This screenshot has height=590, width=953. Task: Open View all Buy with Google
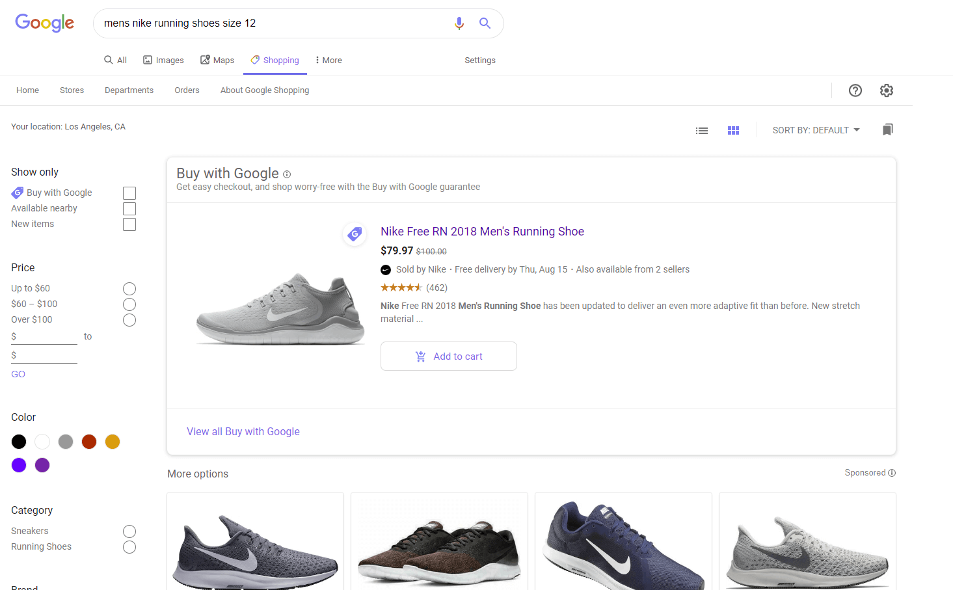[243, 431]
